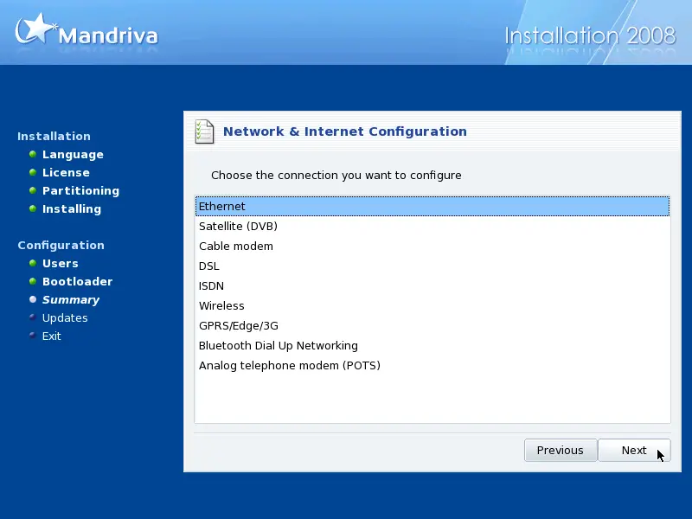692x519 pixels.
Task: Click Installing step in sidebar
Action: point(72,208)
